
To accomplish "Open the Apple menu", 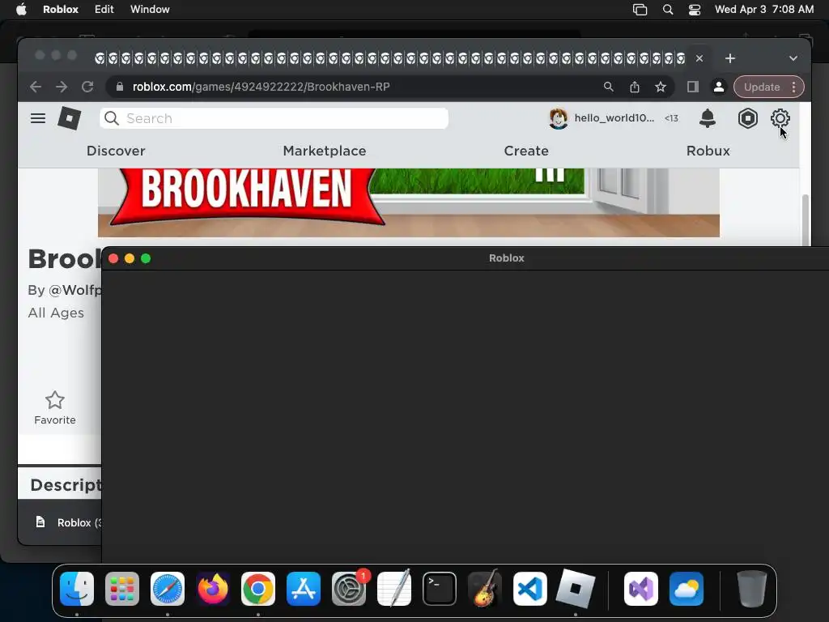I will pos(21,10).
